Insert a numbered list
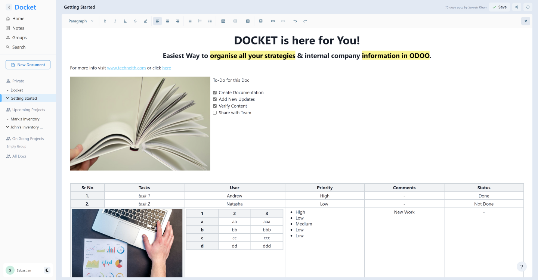 (x=200, y=21)
